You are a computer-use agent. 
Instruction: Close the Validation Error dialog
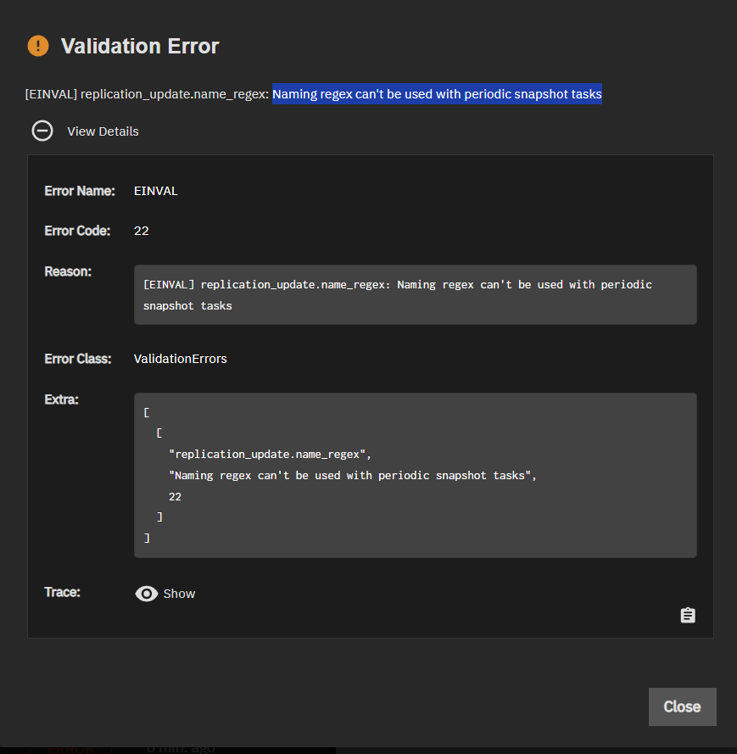point(682,707)
